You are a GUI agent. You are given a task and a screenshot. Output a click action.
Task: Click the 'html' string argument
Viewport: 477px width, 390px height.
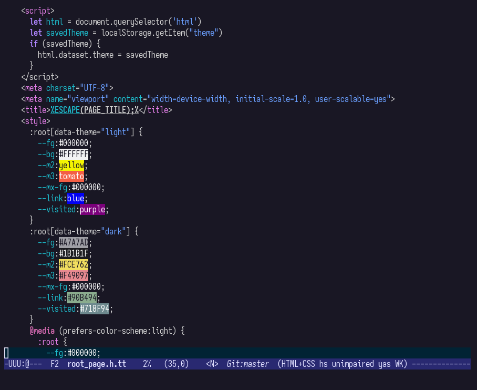tap(184, 22)
